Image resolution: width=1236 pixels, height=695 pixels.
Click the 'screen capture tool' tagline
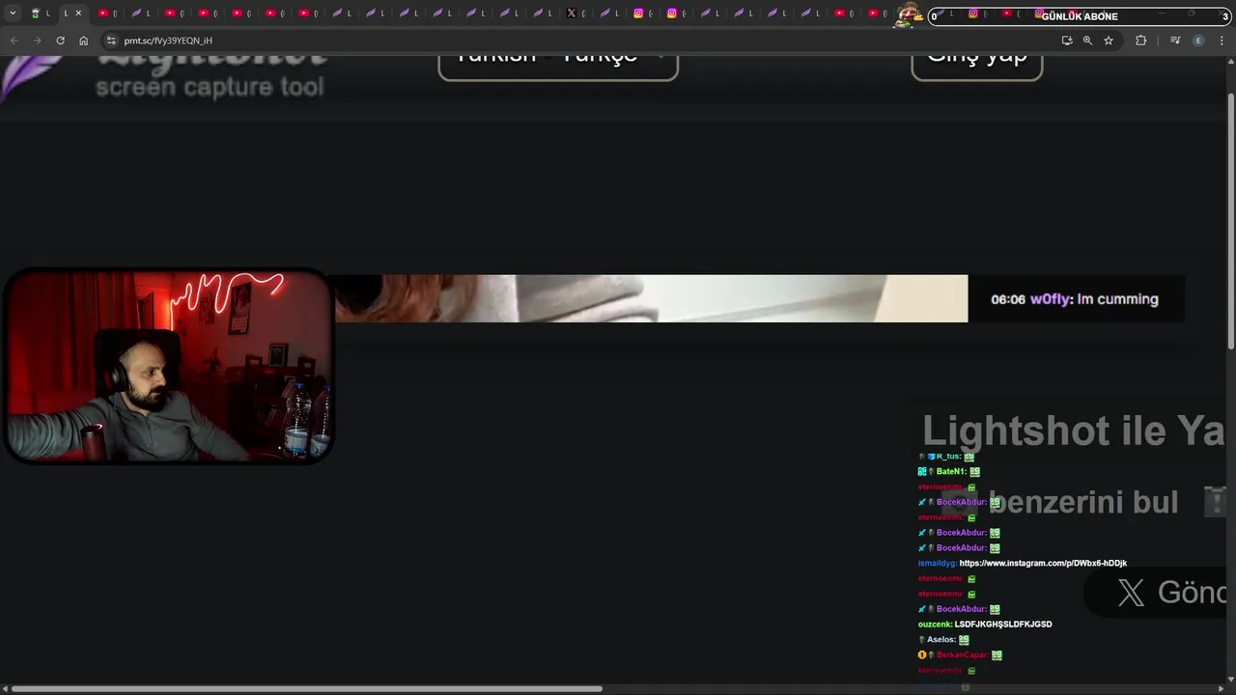[210, 87]
